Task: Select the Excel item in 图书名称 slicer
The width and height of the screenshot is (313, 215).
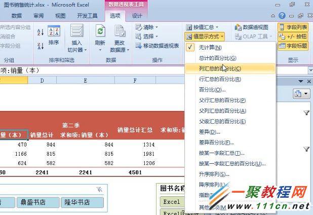Action: (173, 202)
